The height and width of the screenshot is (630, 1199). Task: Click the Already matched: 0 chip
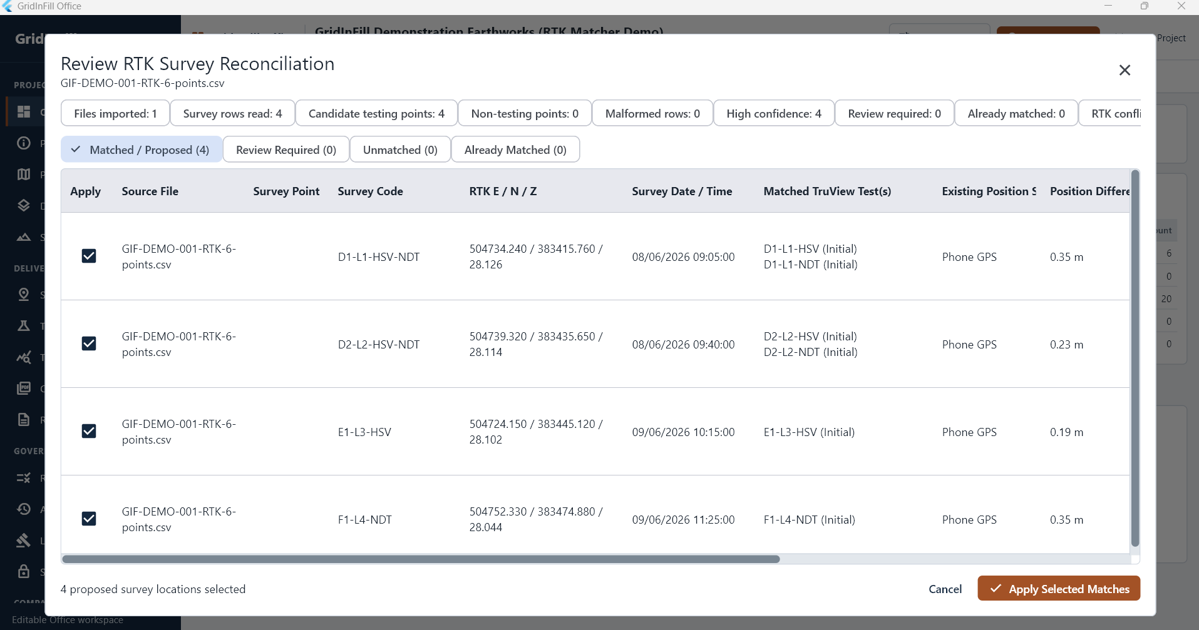point(1016,113)
